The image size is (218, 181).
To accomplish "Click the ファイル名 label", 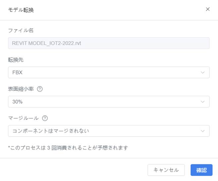I will (x=21, y=30).
